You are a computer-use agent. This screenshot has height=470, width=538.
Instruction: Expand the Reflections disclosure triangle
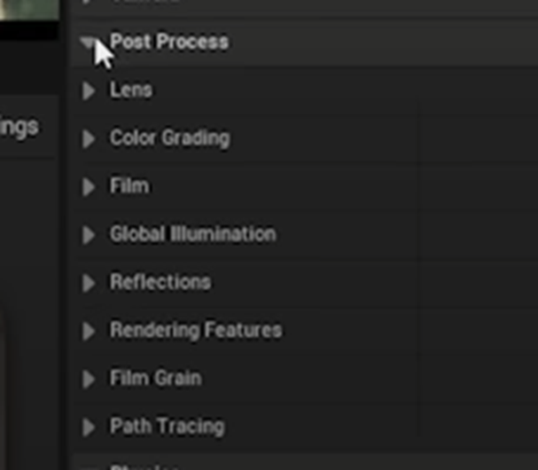88,283
